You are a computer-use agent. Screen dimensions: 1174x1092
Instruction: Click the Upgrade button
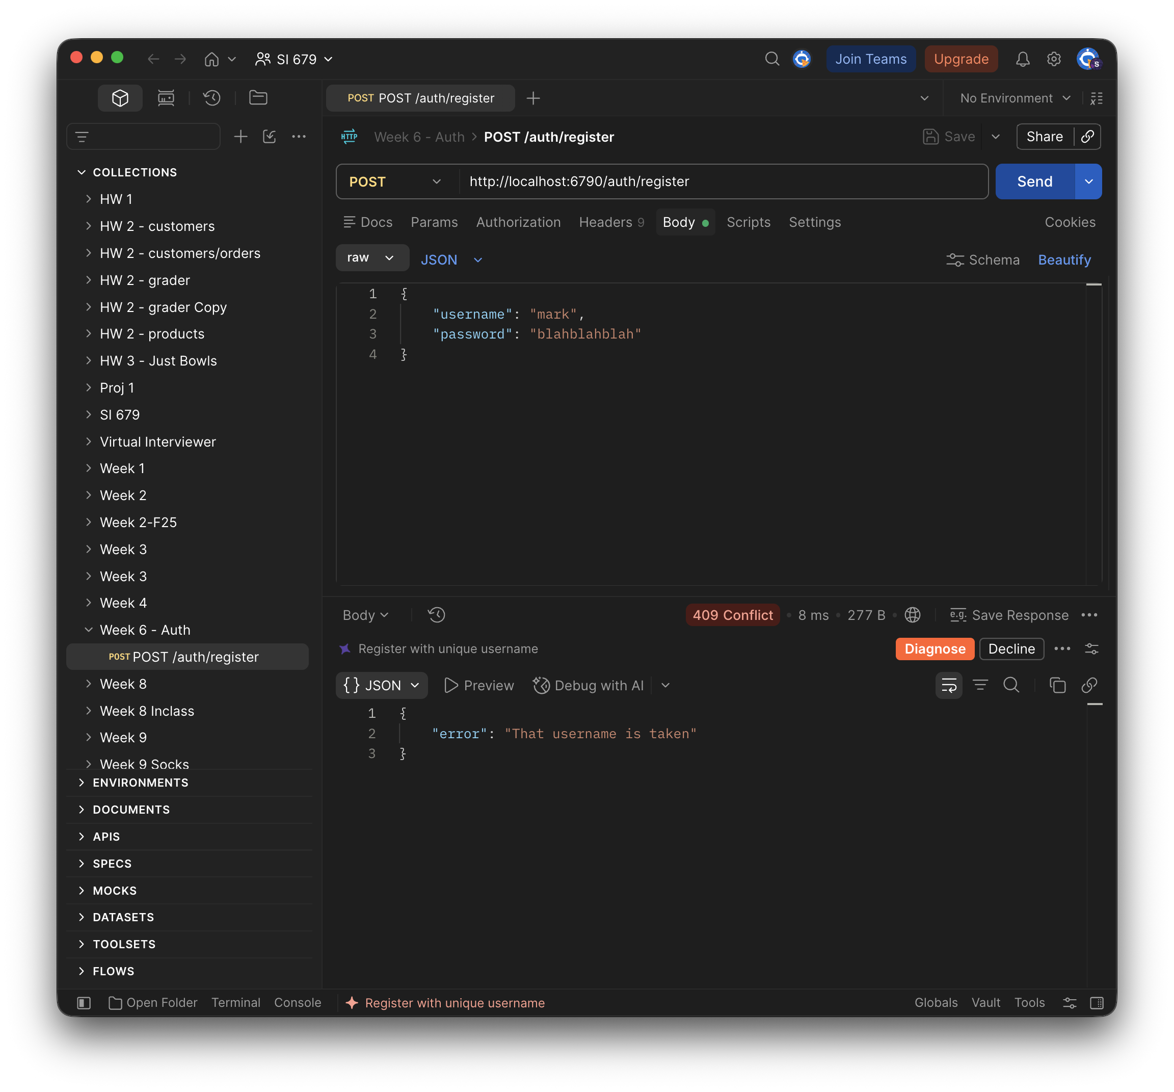coord(961,59)
